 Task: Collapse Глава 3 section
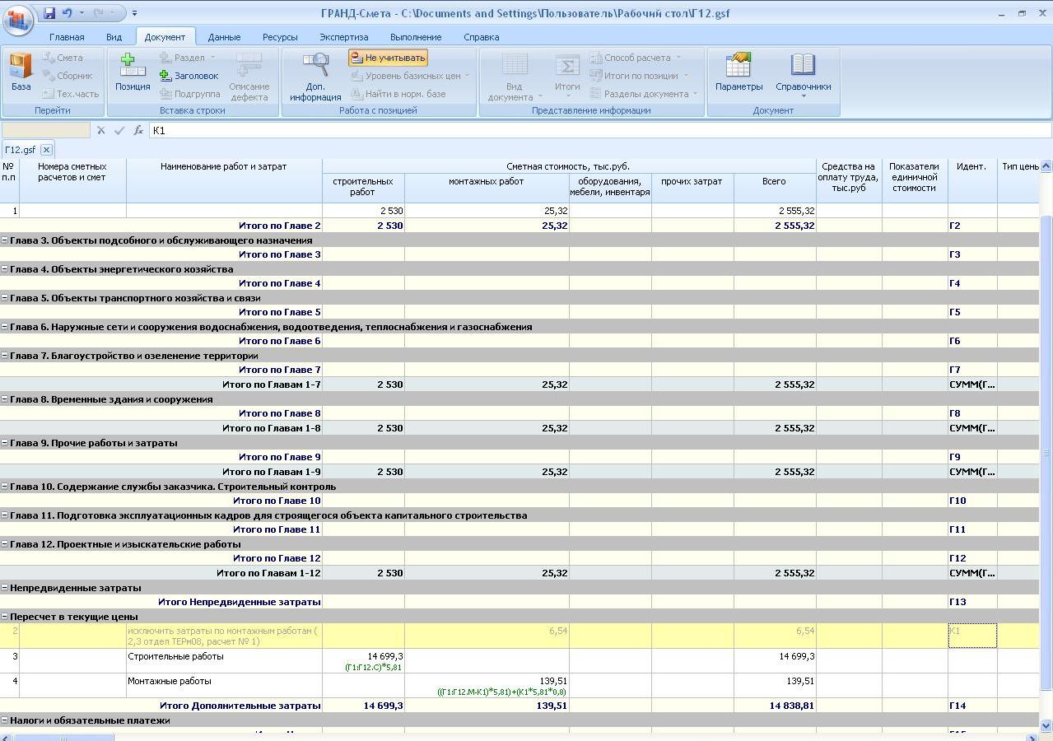coord(5,240)
